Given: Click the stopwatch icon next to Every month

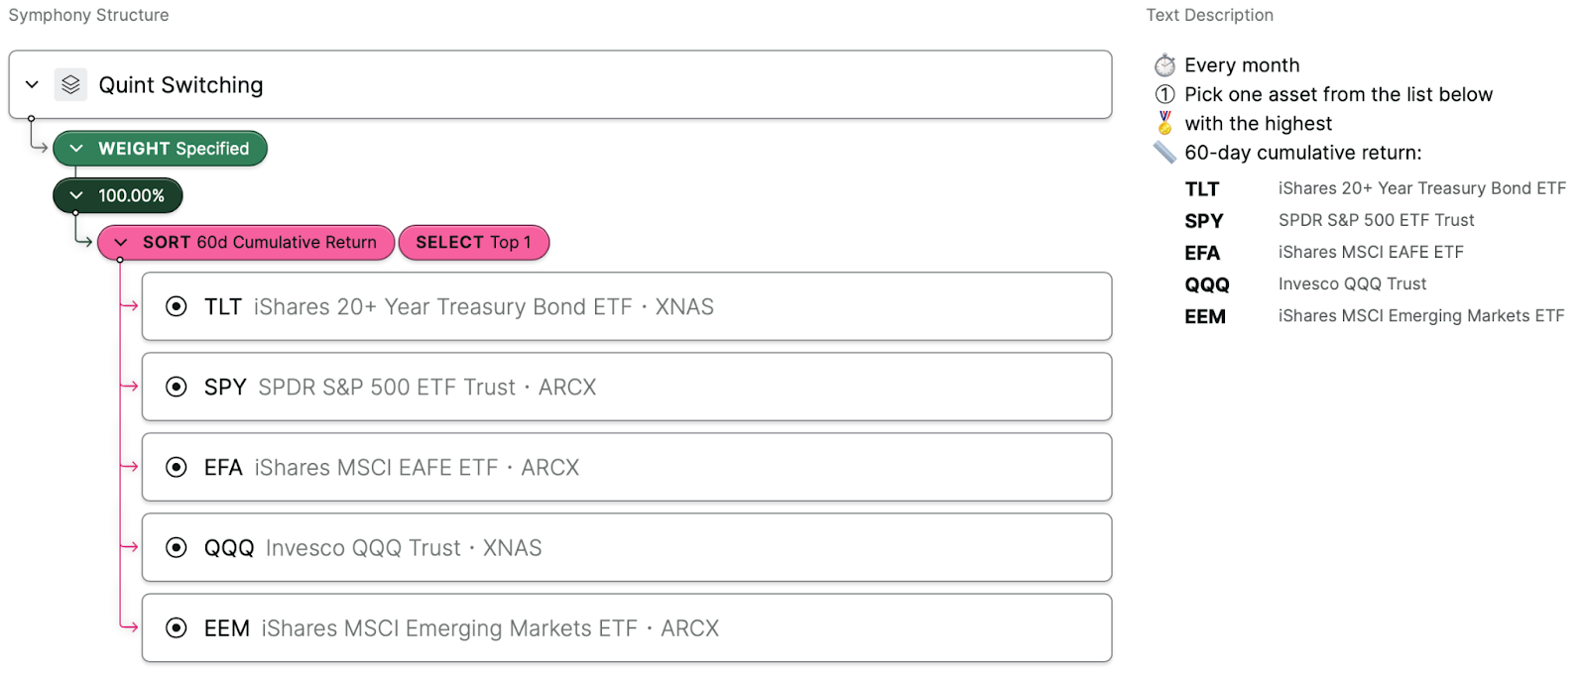Looking at the screenshot, I should pos(1164,65).
